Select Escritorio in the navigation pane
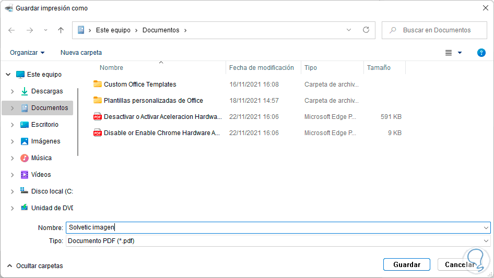 click(45, 125)
